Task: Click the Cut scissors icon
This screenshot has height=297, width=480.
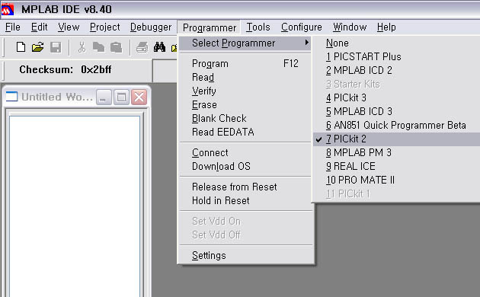Action: [x=82, y=47]
